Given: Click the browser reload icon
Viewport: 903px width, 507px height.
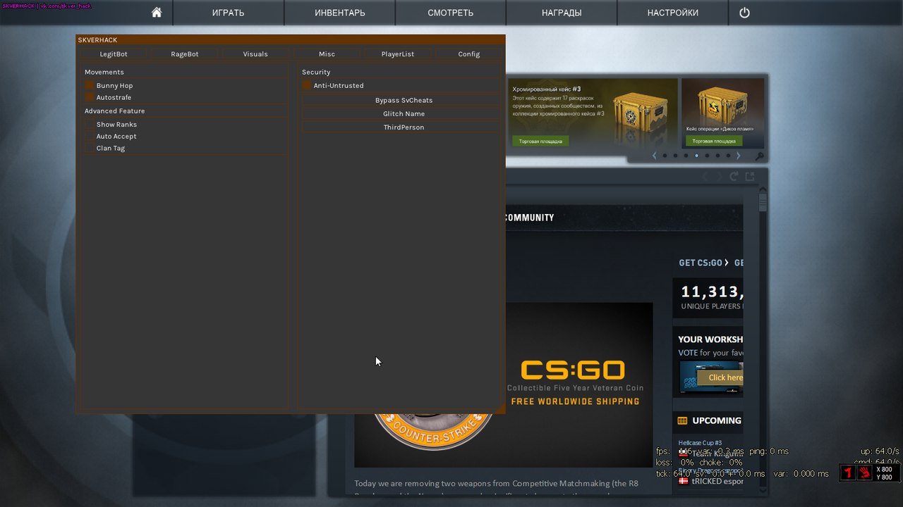Looking at the screenshot, I should [734, 177].
